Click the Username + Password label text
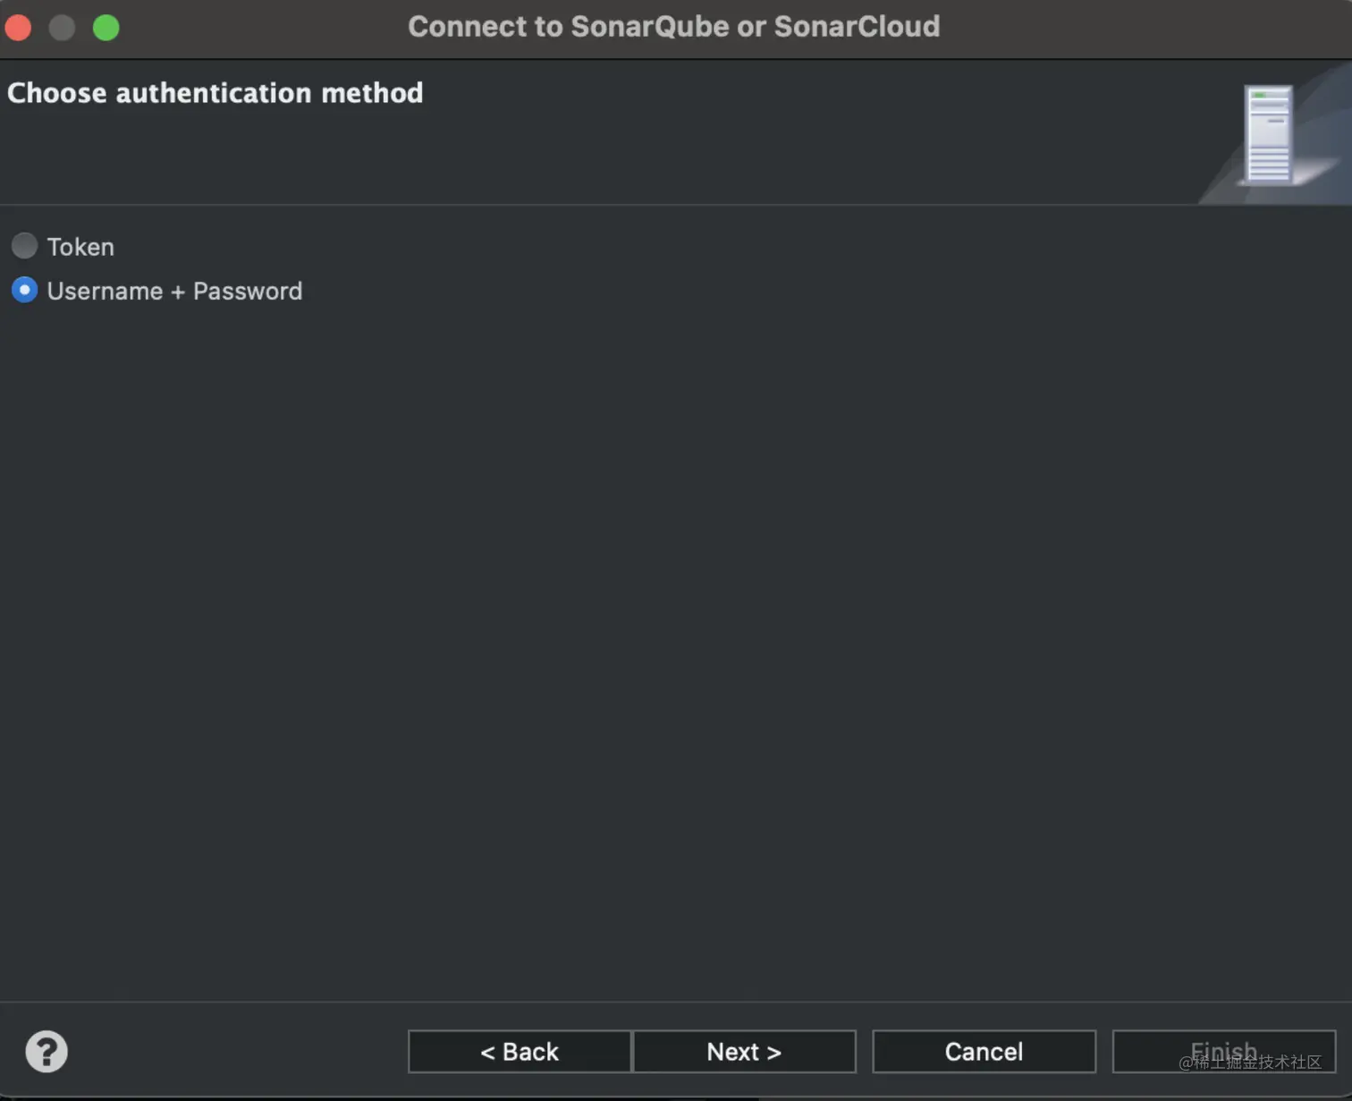The width and height of the screenshot is (1352, 1101). (174, 292)
